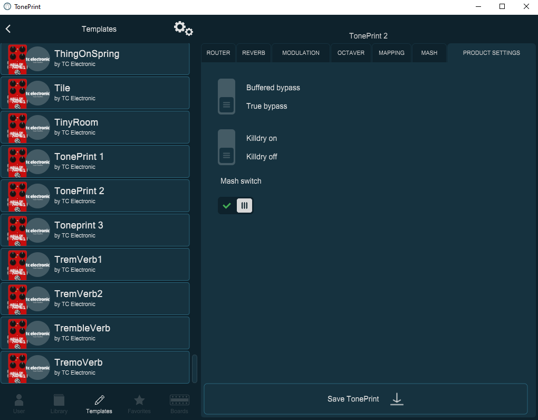This screenshot has height=420, width=538.
Task: Toggle the Killdry on/off switch
Action: coord(226,147)
